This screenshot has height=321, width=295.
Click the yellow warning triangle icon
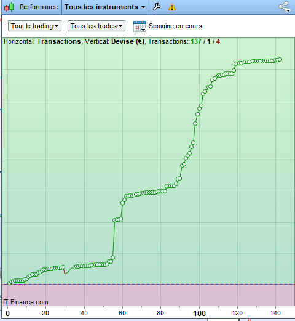(x=172, y=7)
